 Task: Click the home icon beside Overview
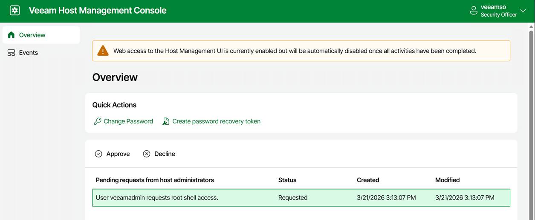(12, 35)
